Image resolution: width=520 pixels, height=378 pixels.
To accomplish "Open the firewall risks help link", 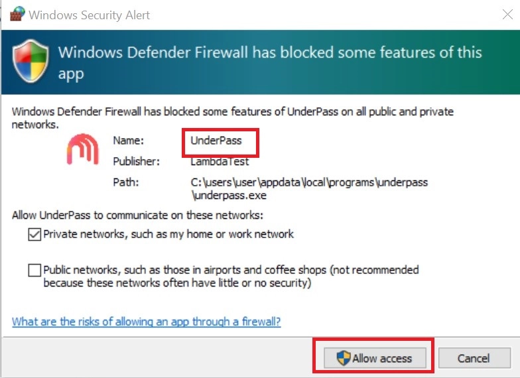I will 146,322.
